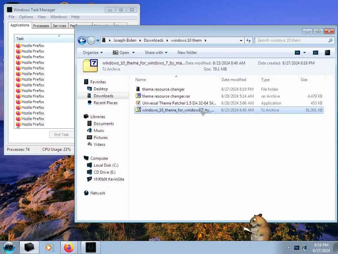Click Joseph Biden in the address path
Screen dimensions: 338x254
(x=125, y=40)
